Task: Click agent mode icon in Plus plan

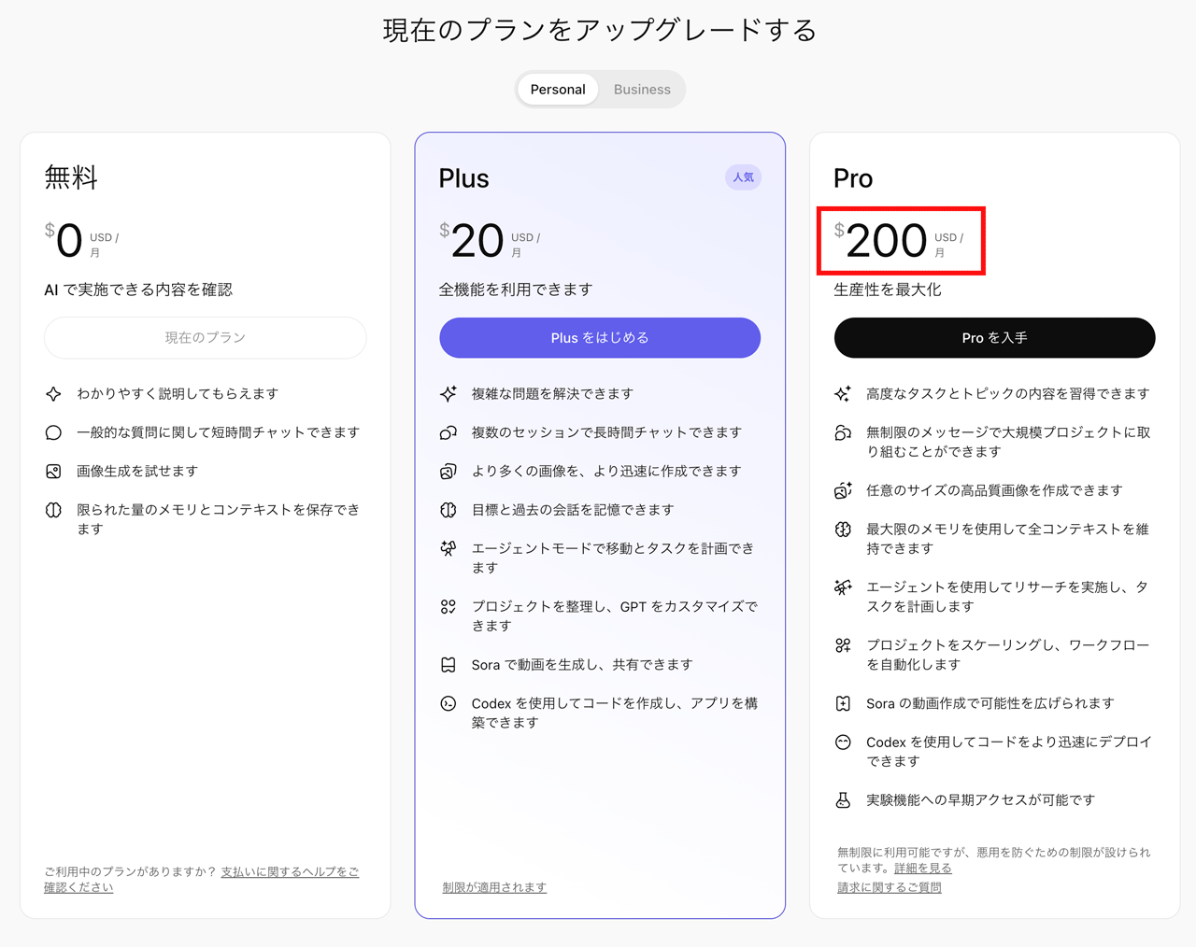Action: 448,548
